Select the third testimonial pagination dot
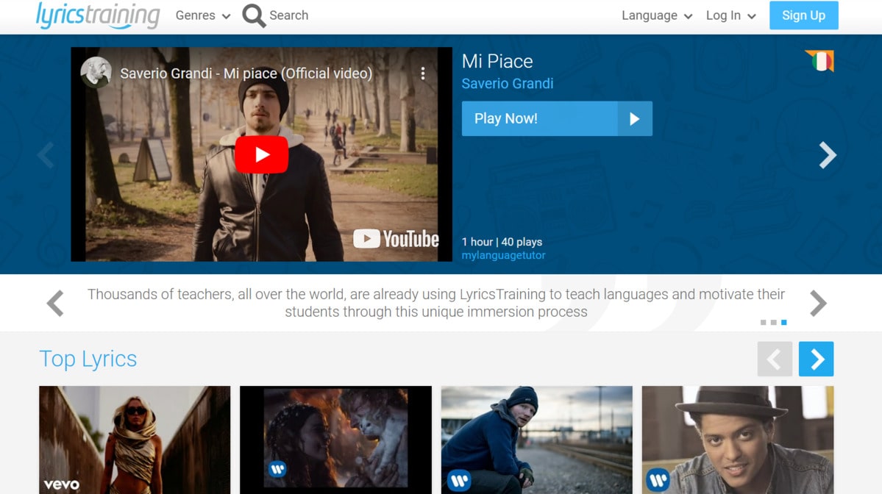 click(784, 323)
